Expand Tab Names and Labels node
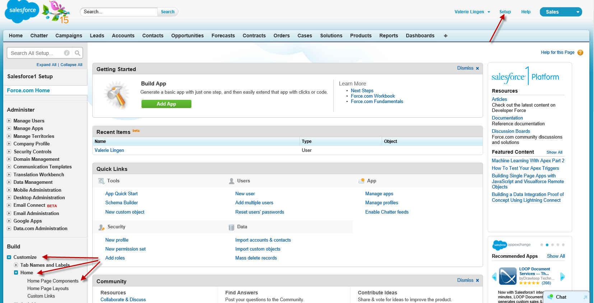594x303 pixels. click(x=16, y=265)
